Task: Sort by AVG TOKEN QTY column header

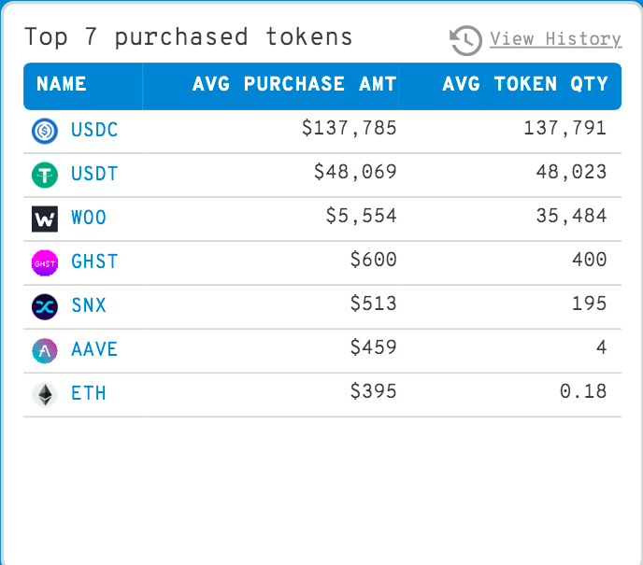Action: [525, 84]
